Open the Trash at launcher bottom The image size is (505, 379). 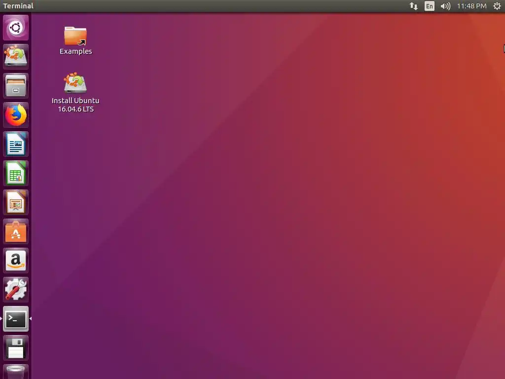point(16,372)
